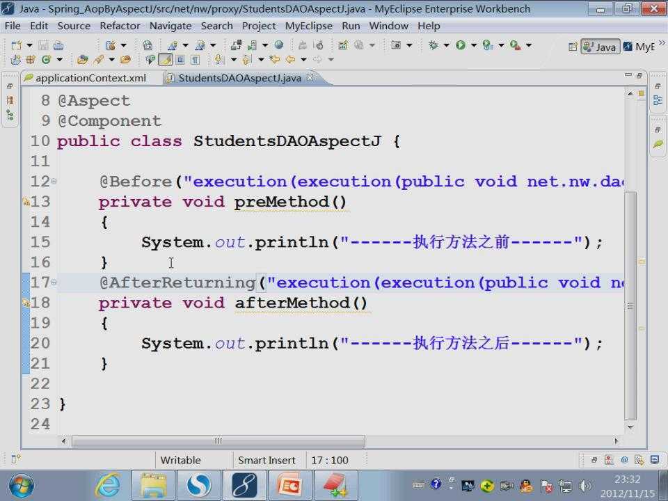Open the New Java Class dropdown arrow
The image size is (668, 501).
(x=59, y=60)
